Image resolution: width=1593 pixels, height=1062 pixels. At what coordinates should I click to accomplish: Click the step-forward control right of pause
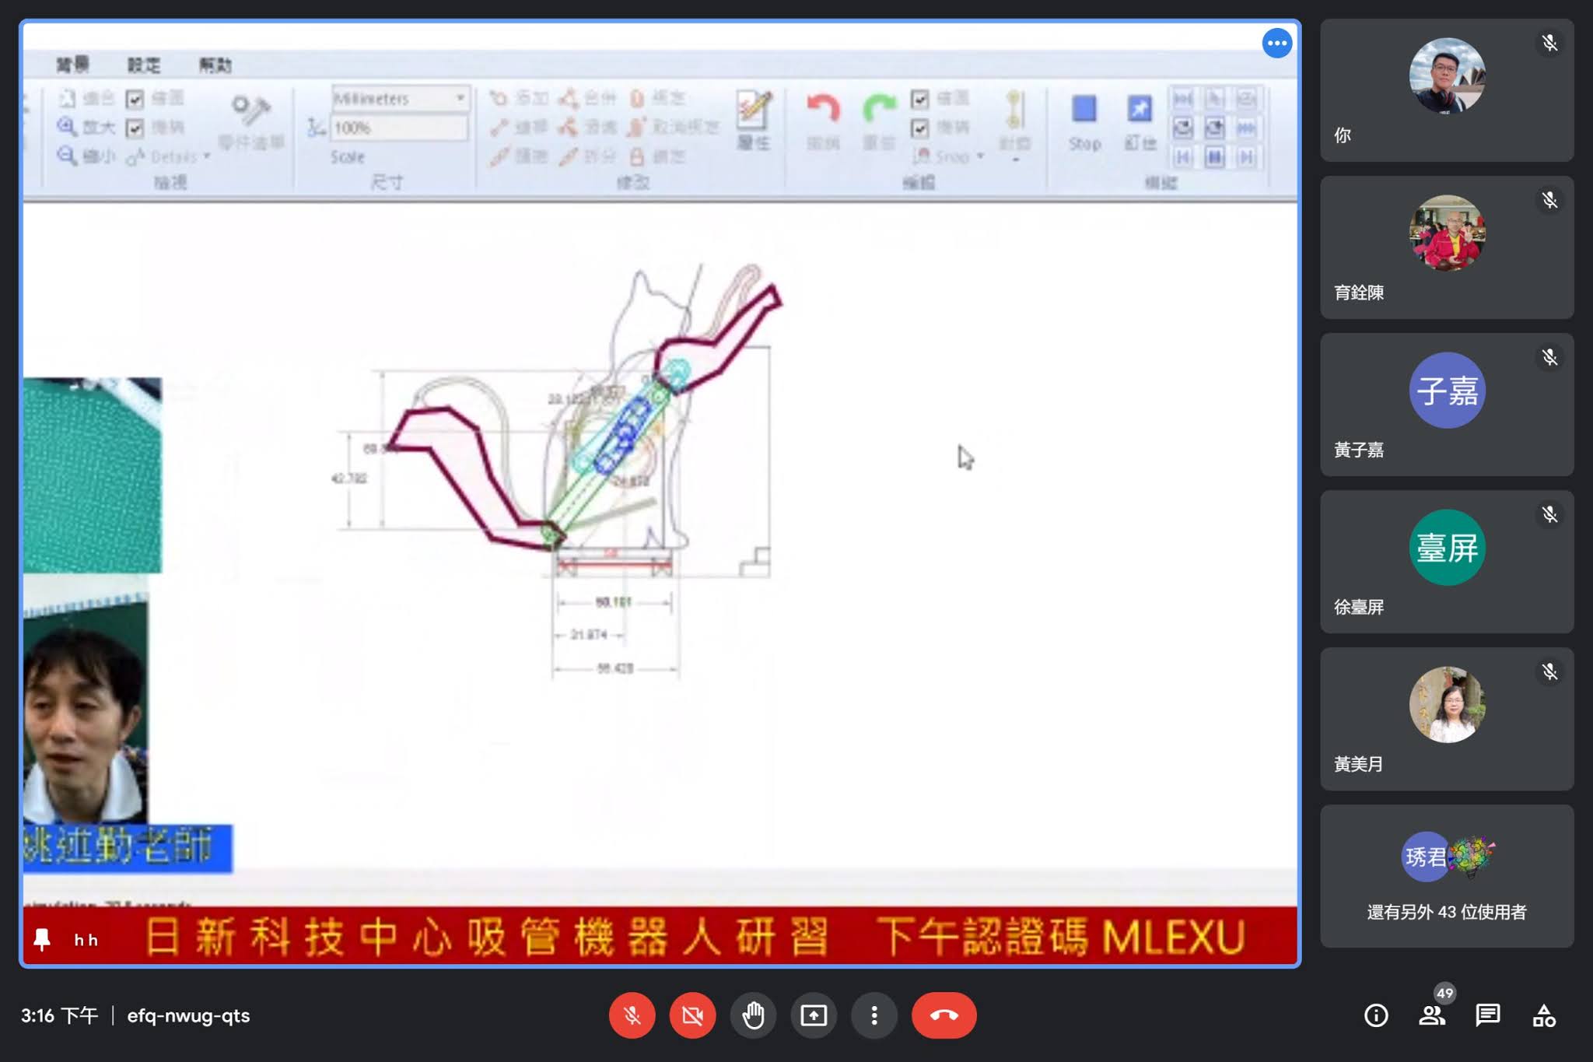click(1246, 157)
